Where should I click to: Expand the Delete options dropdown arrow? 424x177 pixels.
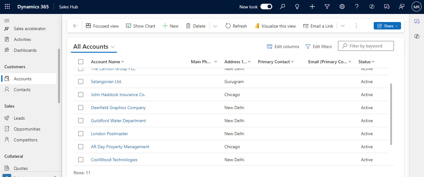[x=215, y=26]
